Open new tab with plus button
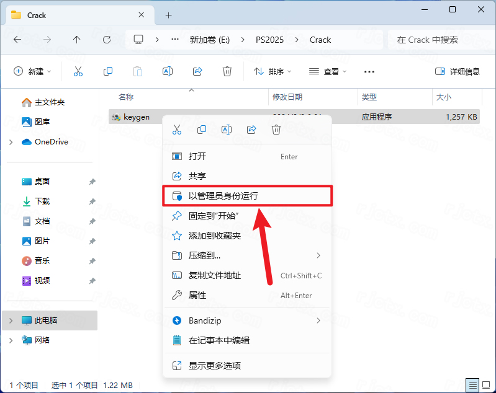 pyautogui.click(x=168, y=15)
